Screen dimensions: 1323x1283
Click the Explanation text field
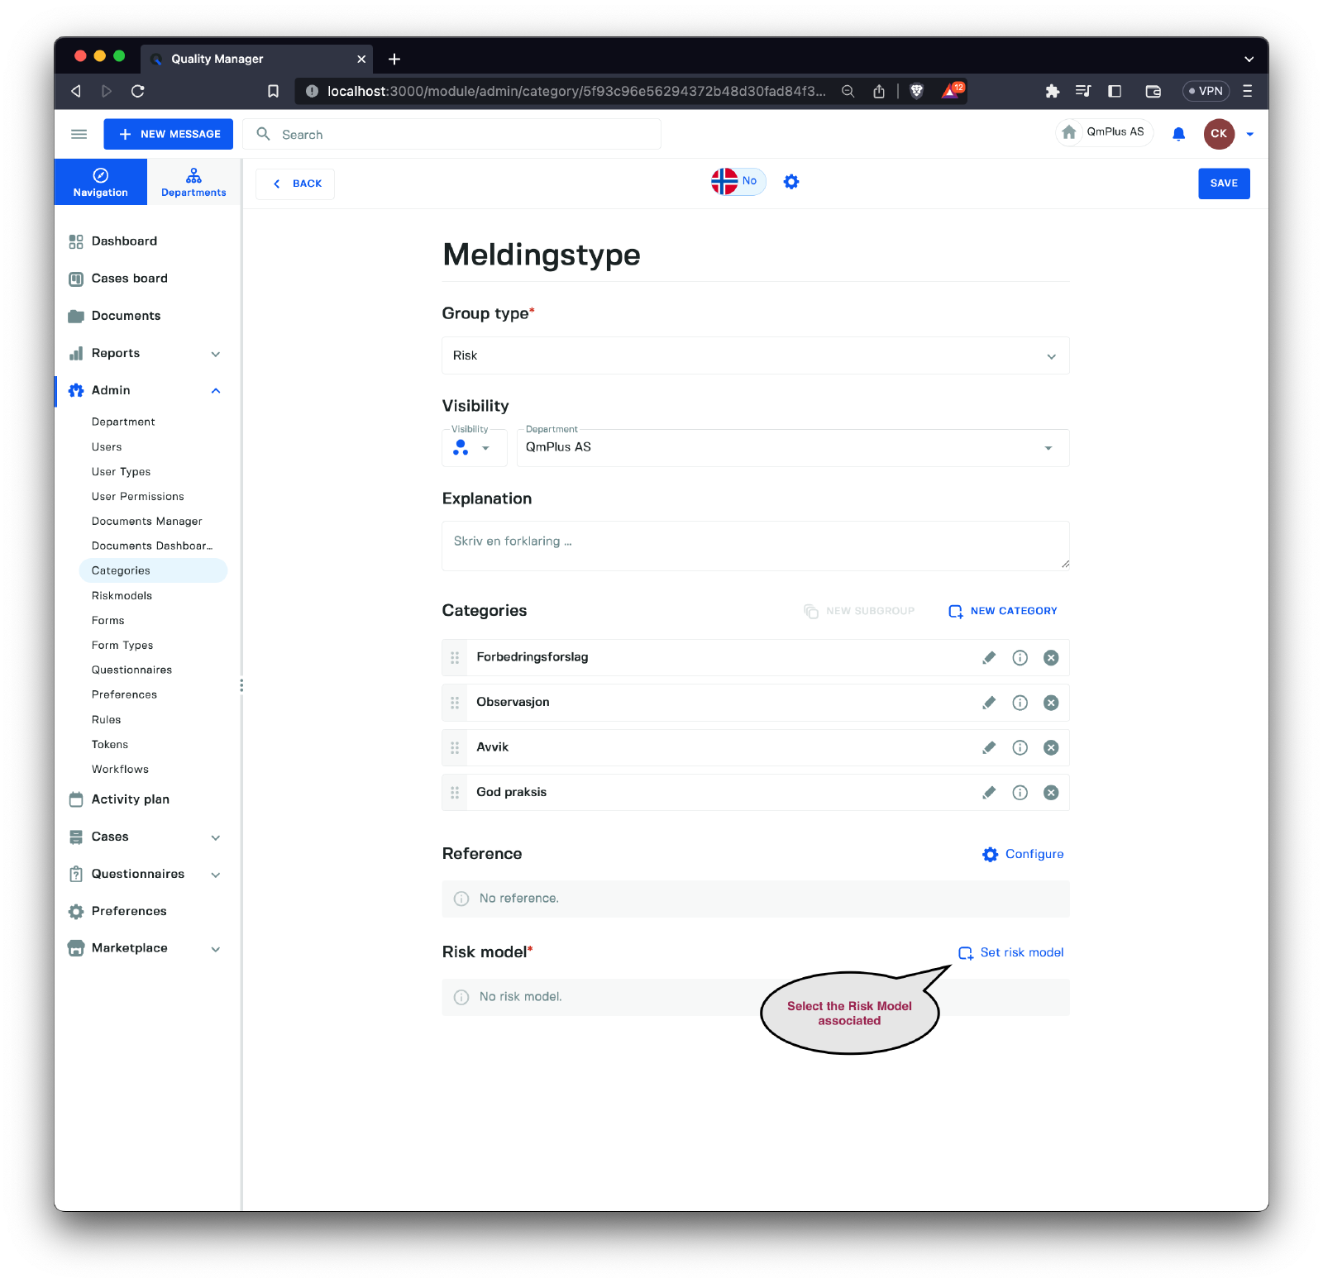755,546
